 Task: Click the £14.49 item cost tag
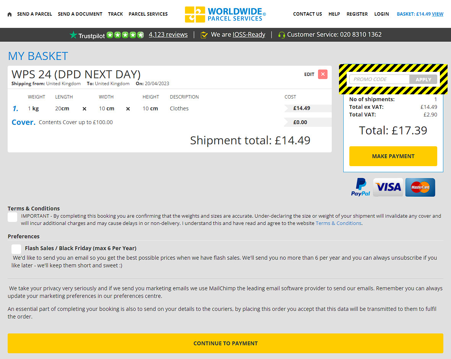[x=302, y=108]
